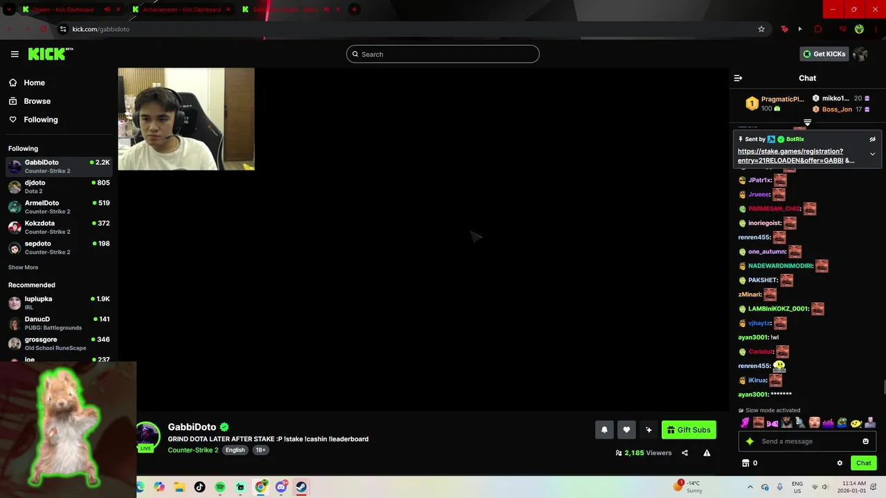886x498 pixels.
Task: Toggle the follow heart button
Action: [626, 430]
